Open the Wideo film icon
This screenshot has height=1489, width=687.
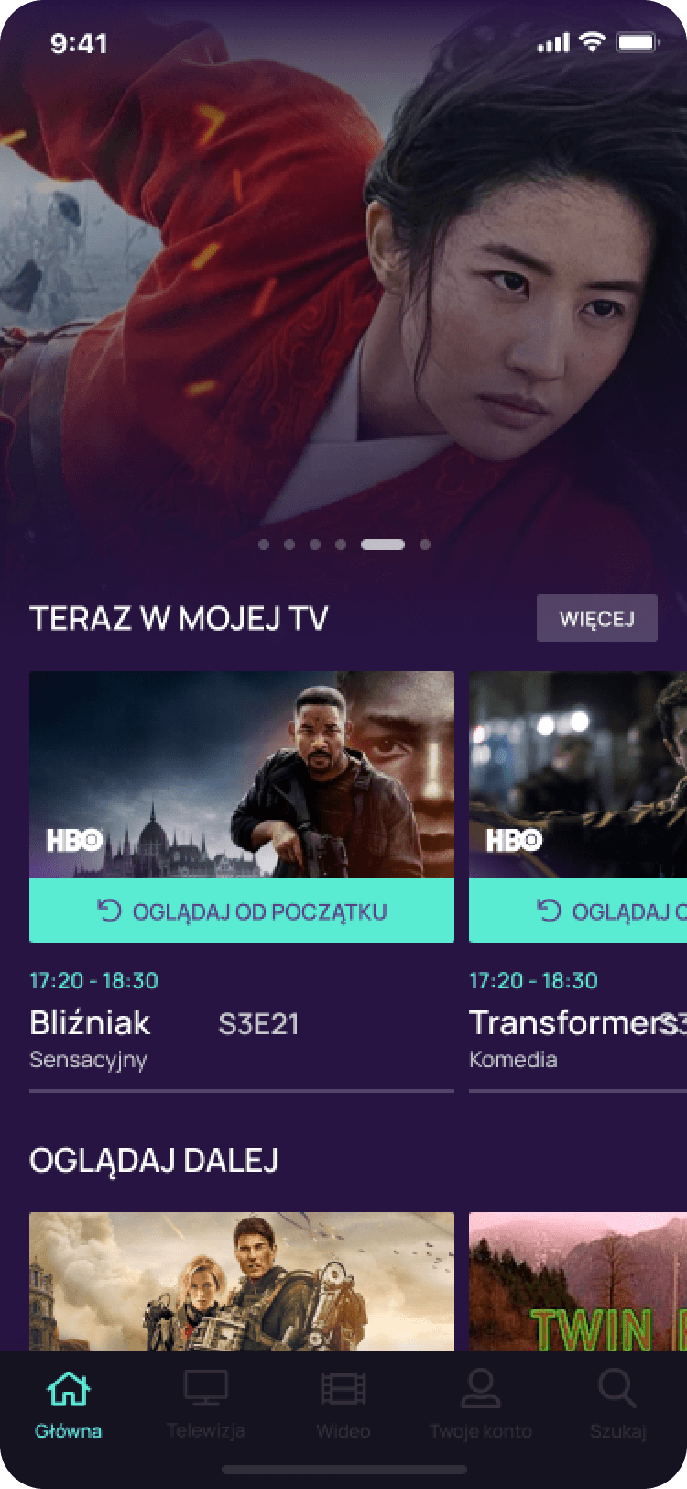tap(343, 1389)
